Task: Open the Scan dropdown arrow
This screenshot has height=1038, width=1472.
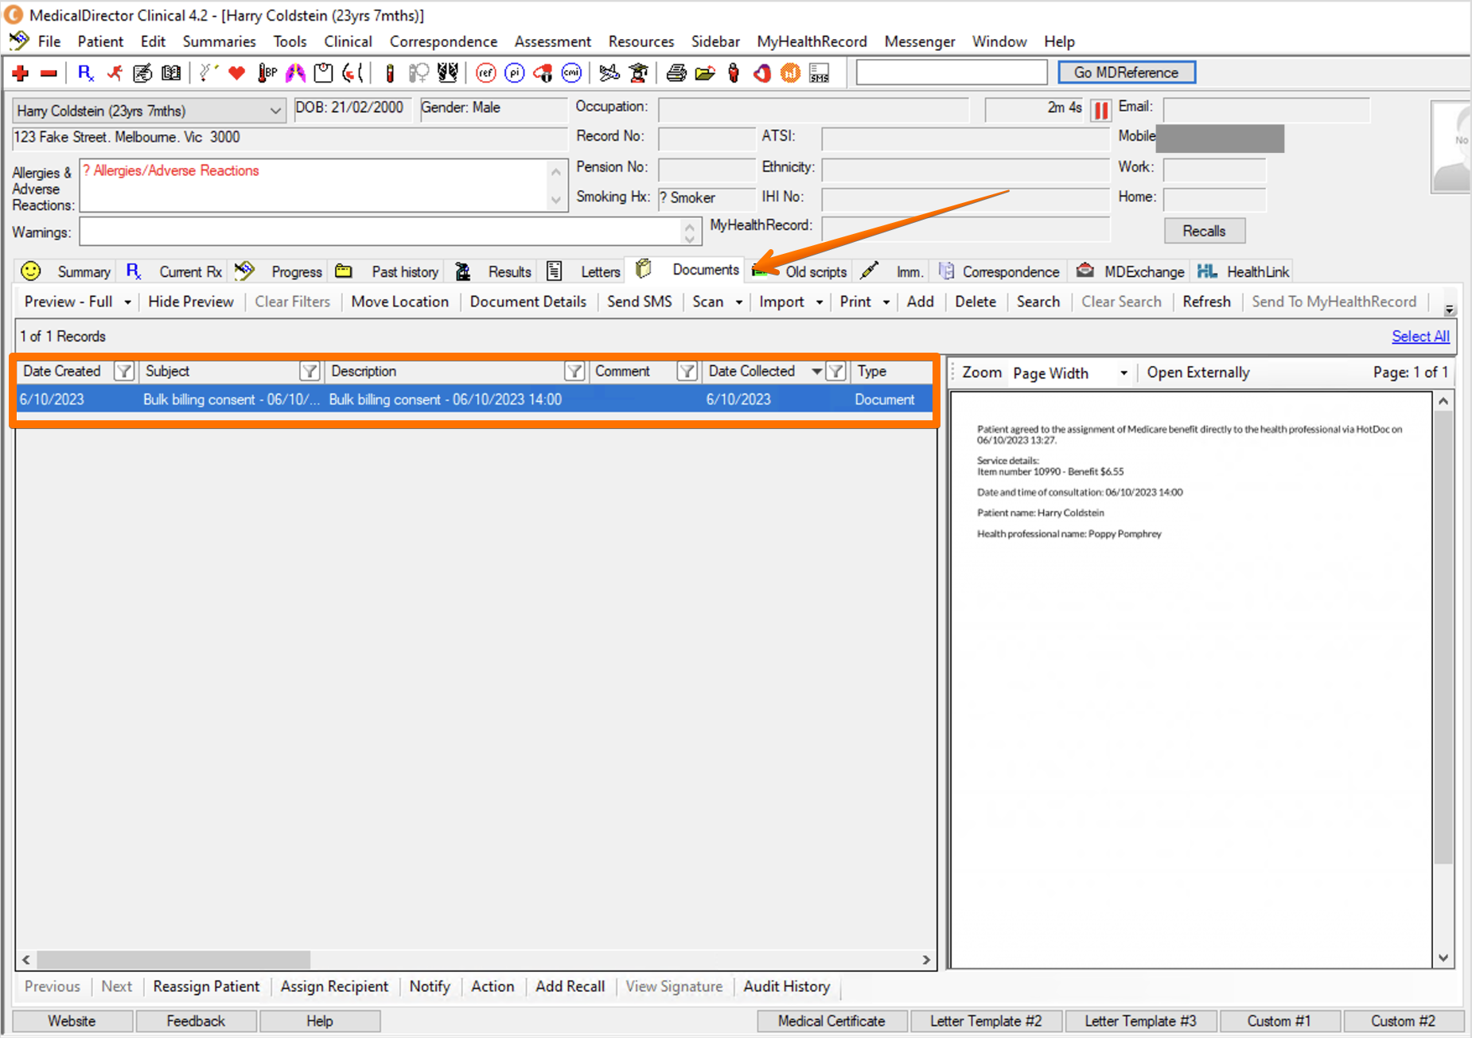Action: pos(739,302)
